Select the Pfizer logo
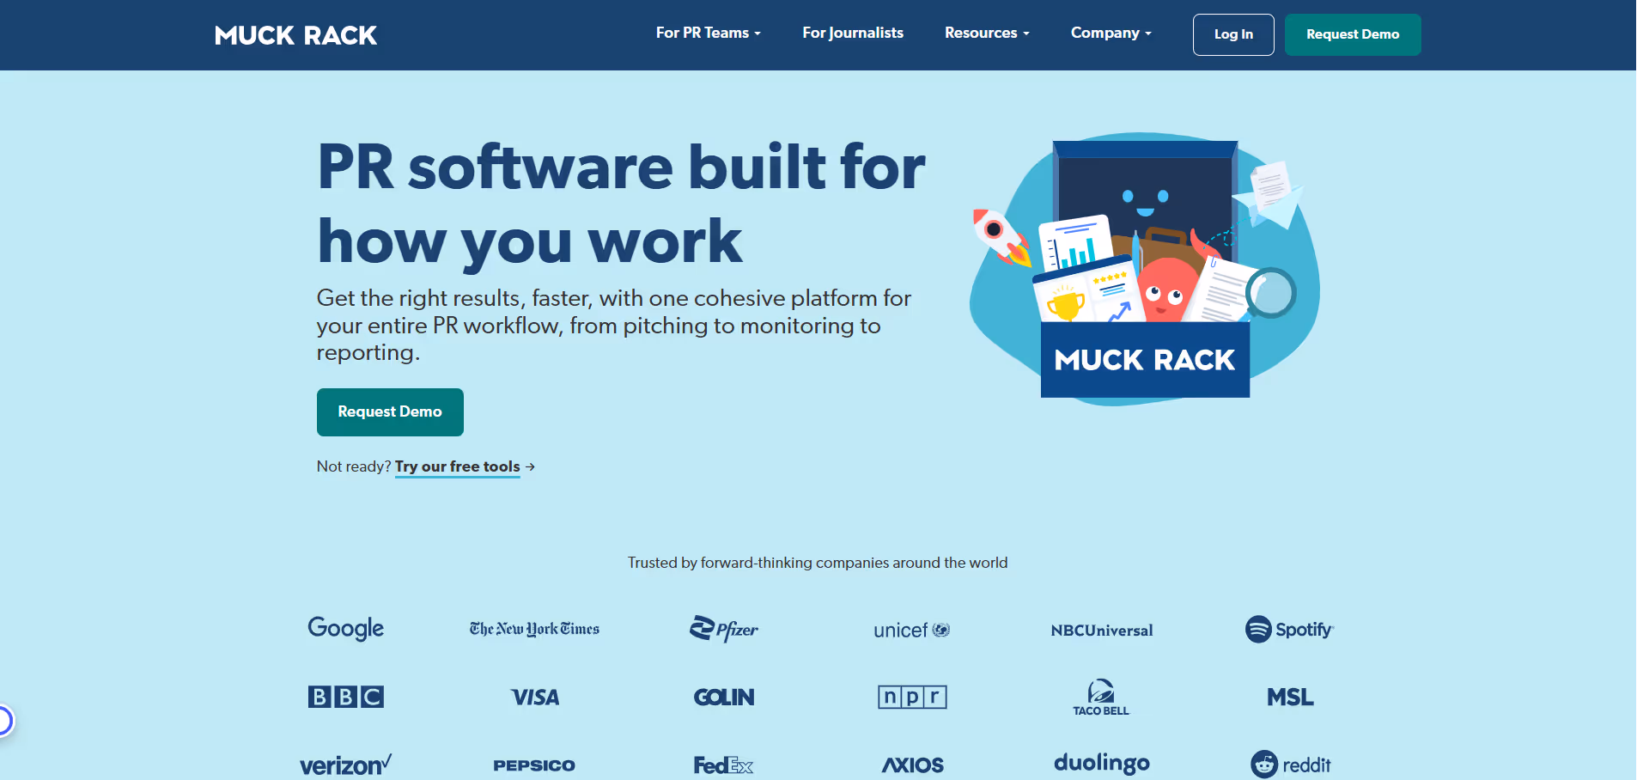The image size is (1637, 780). click(723, 629)
